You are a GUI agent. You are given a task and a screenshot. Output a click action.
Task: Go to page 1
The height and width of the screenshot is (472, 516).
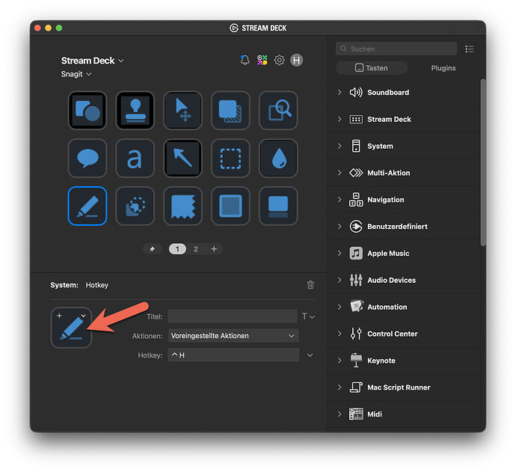click(x=177, y=249)
